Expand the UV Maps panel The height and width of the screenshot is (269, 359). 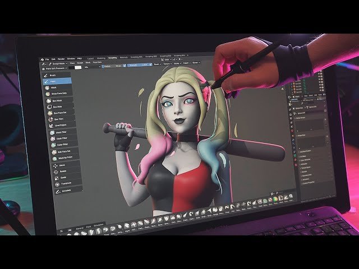tap(303, 156)
